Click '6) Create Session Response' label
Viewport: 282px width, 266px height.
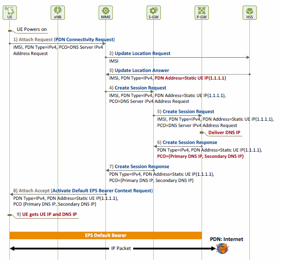pos(187,142)
